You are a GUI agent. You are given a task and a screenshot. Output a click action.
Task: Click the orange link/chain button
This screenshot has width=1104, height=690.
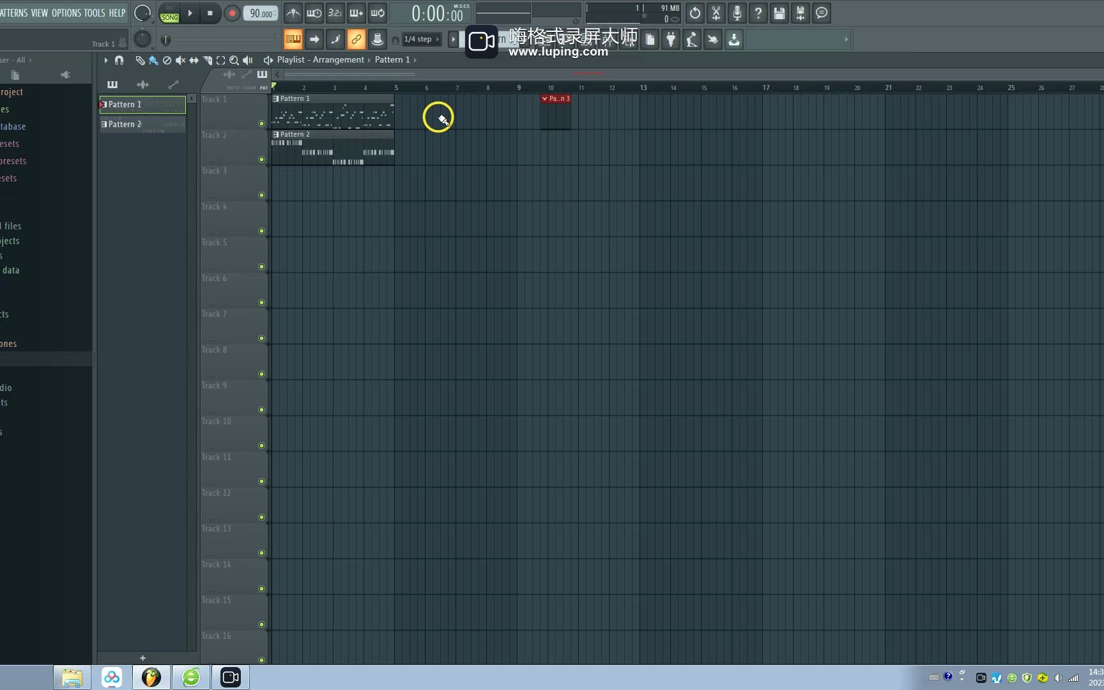click(x=356, y=40)
